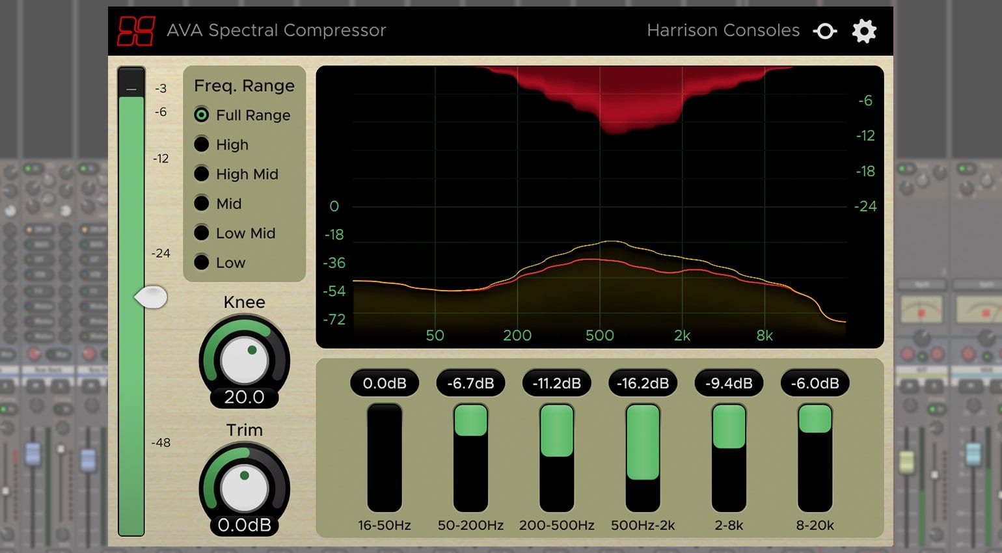The height and width of the screenshot is (553, 1002).
Task: Click the -16.2dB readout above 500Hz-2k
Action: click(x=642, y=383)
